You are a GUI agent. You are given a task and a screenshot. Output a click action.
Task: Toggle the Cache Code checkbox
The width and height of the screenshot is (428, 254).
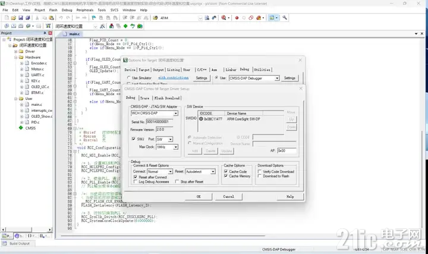pos(226,171)
